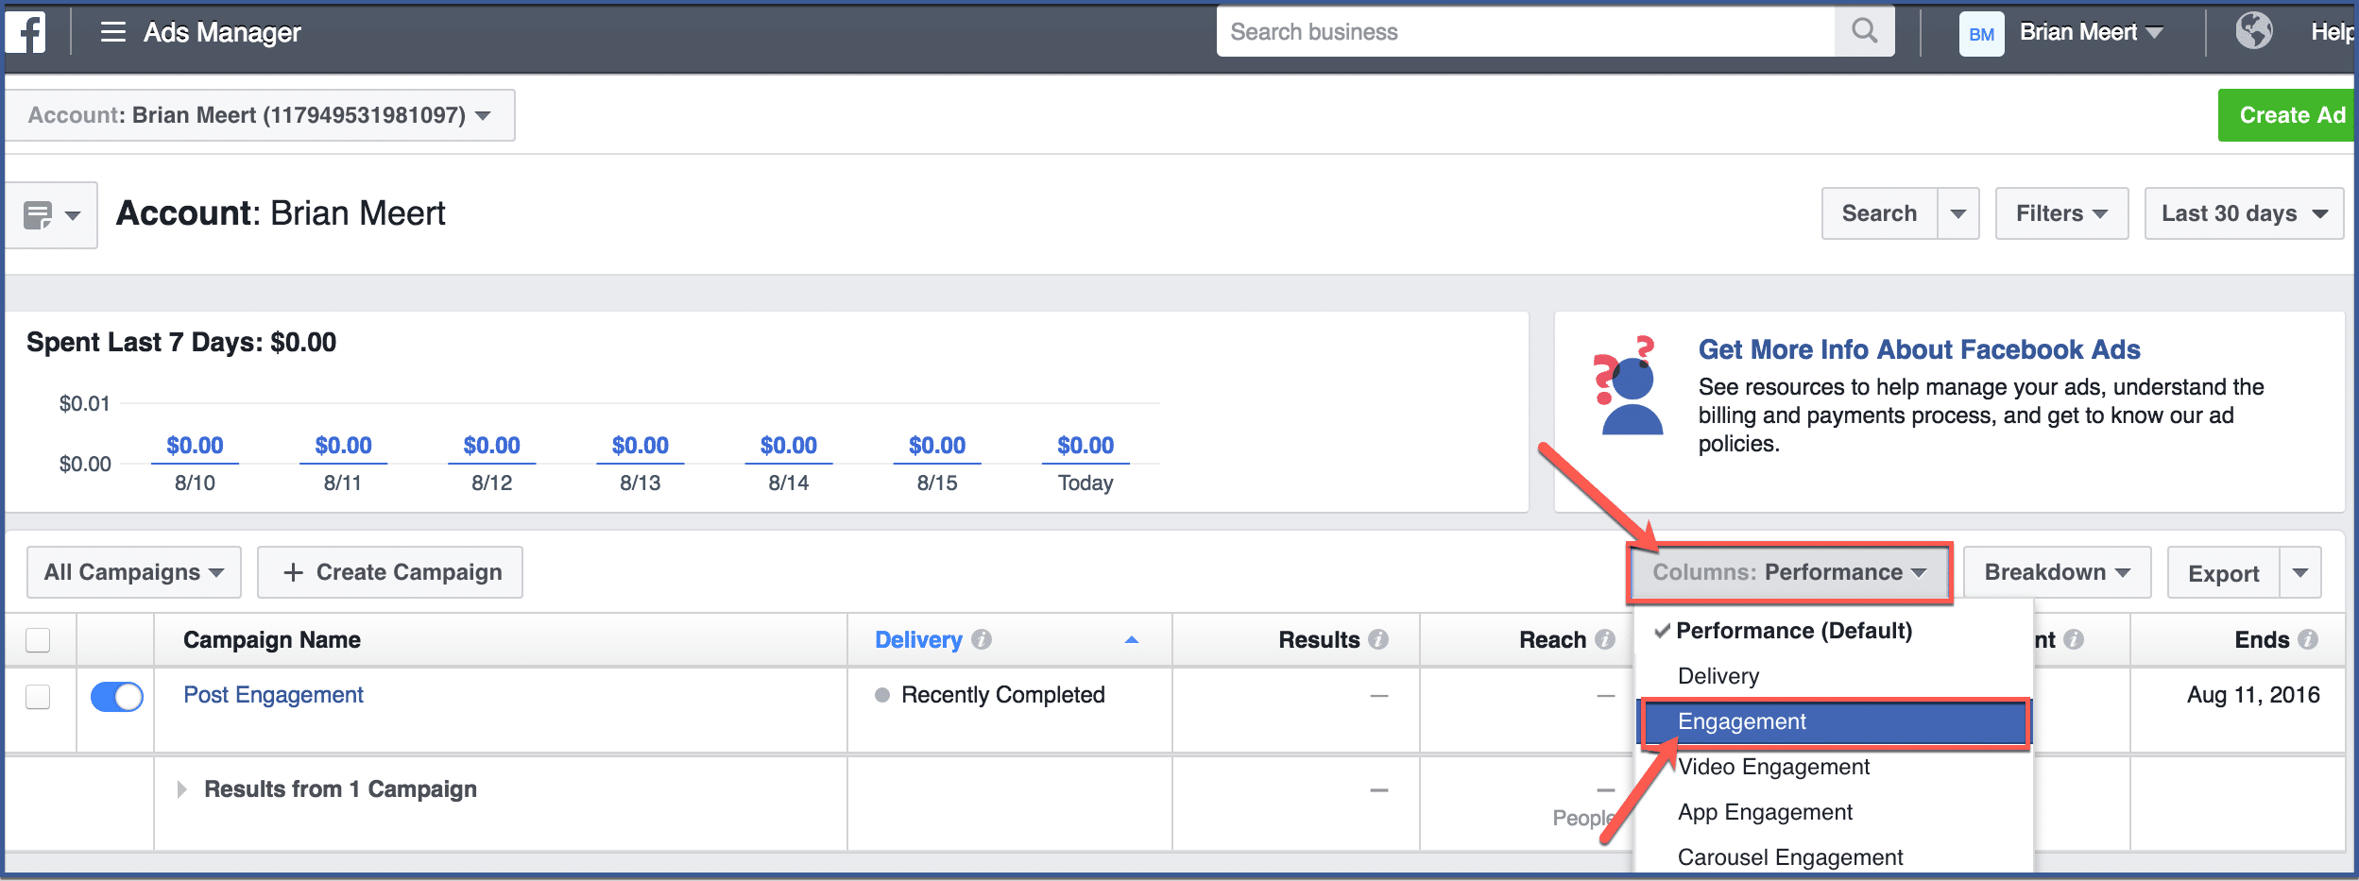This screenshot has height=881, width=2359.
Task: Open the Export options dropdown arrow
Action: pyautogui.click(x=2300, y=572)
